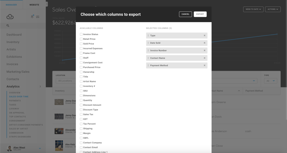The image size is (287, 153).
Task: Collapse the sidebar with the arrow
Action: tap(47, 4)
